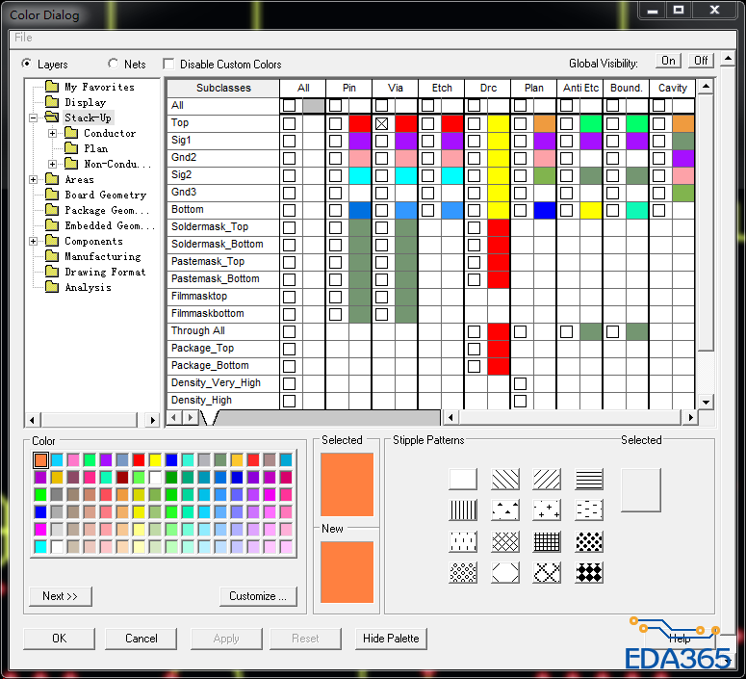Check the Density_Very_High Plan checkbox
Image resolution: width=746 pixels, height=679 pixels.
[x=520, y=383]
